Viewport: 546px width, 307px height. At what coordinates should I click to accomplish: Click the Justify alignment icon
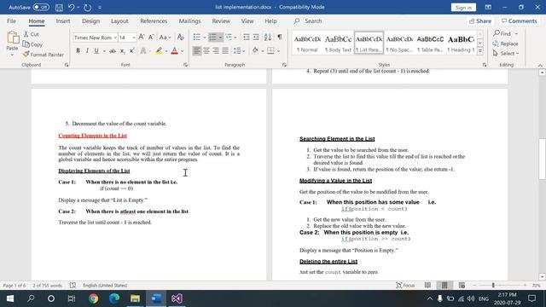tap(225, 51)
